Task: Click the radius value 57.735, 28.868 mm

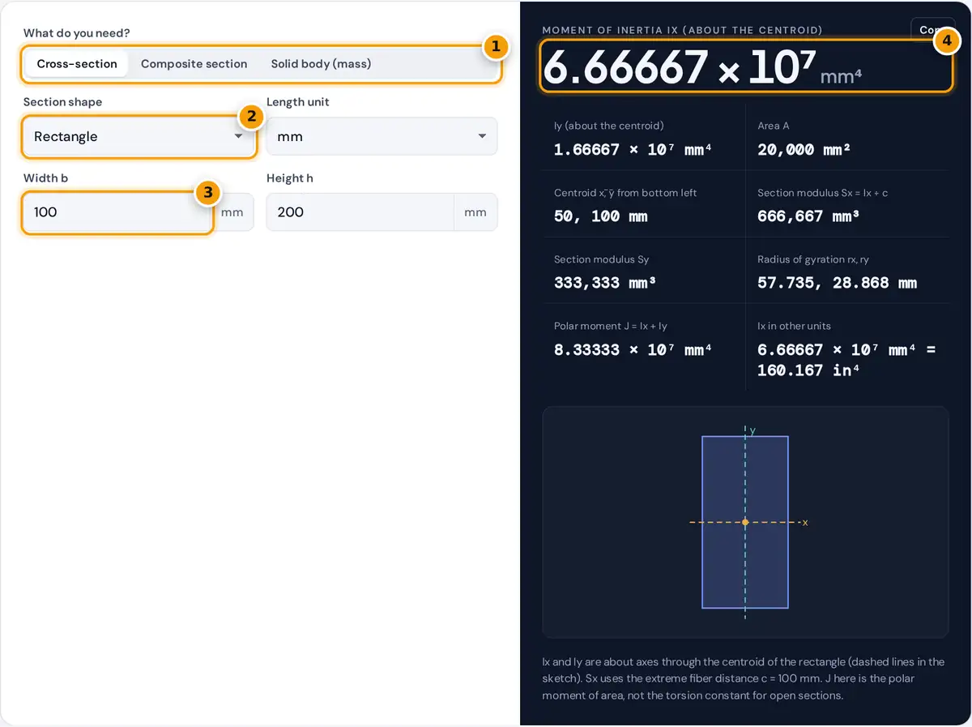Action: click(837, 283)
